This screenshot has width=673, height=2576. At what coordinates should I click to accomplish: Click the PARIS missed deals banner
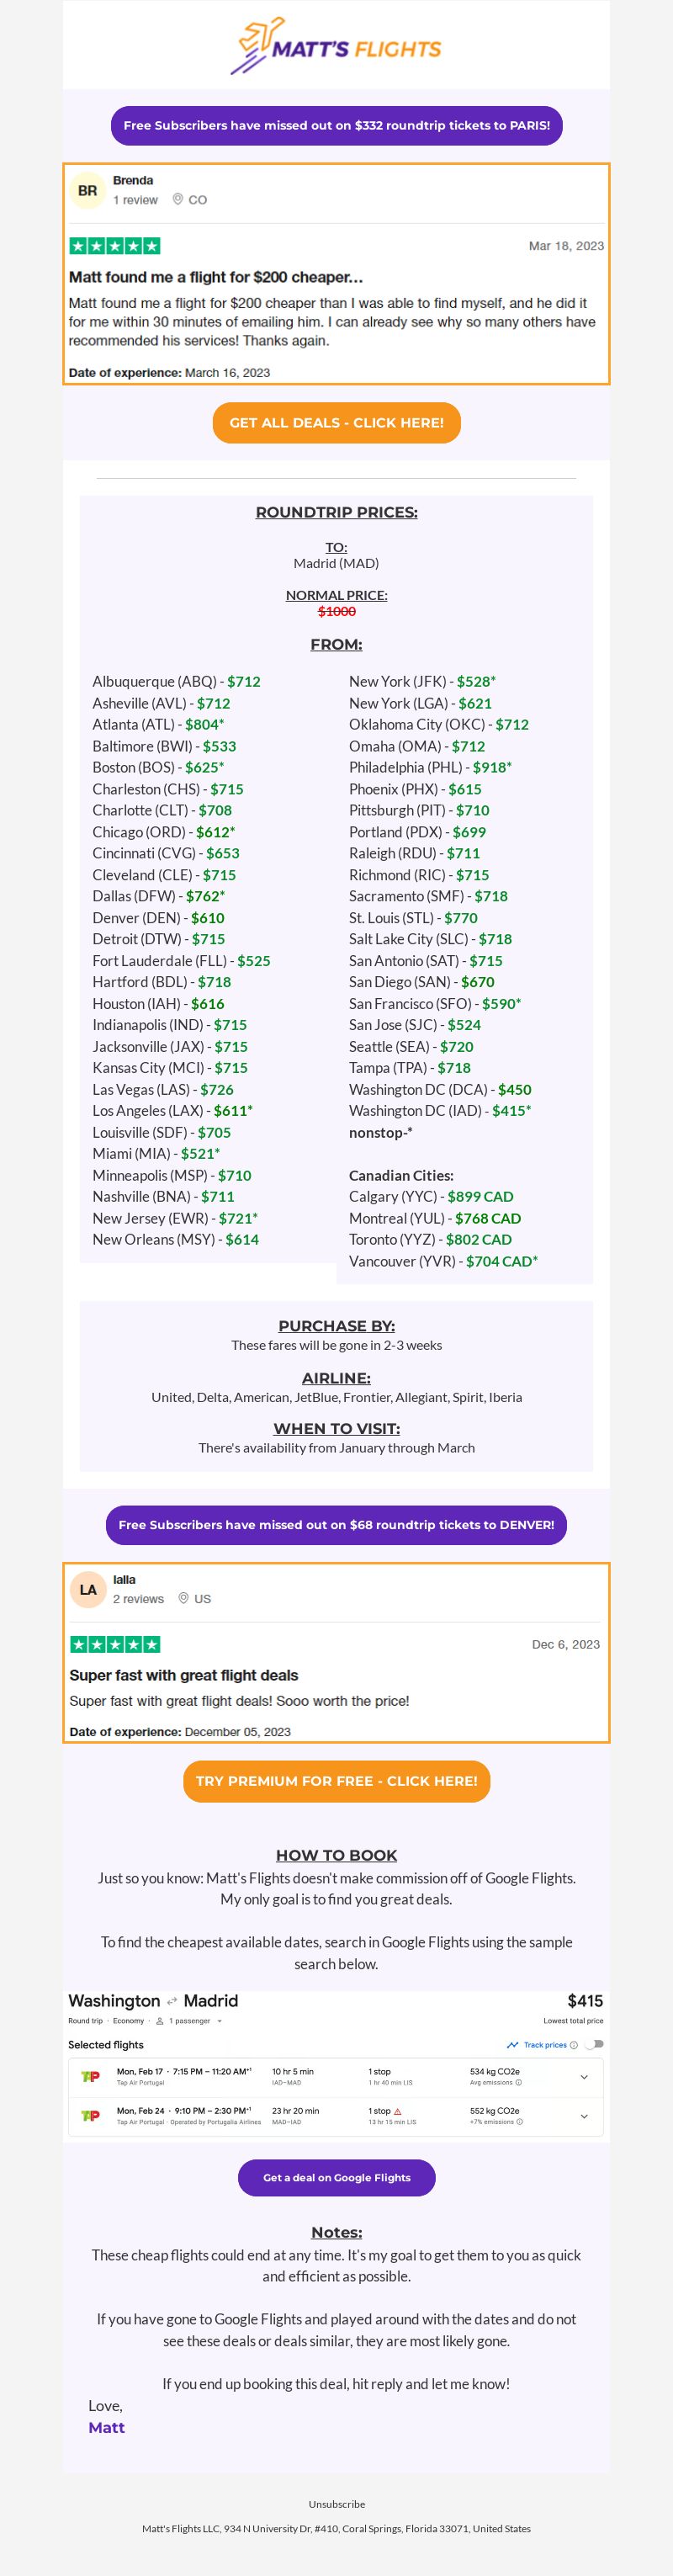pos(336,125)
